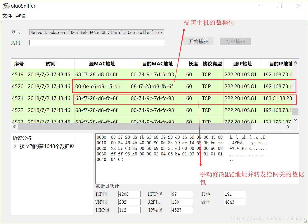
Task: Click the IPV4包 count field showing 4527
Action: point(182,210)
